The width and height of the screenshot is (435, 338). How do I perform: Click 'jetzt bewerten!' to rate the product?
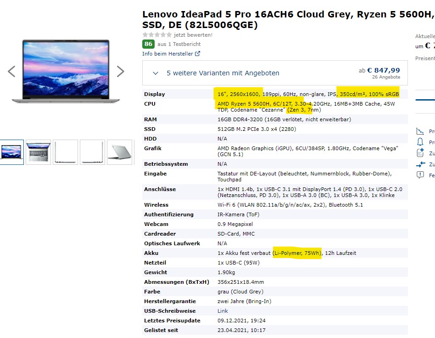pos(193,34)
